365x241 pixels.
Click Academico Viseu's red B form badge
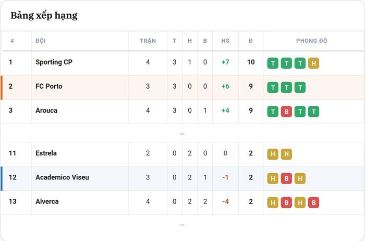(x=286, y=178)
